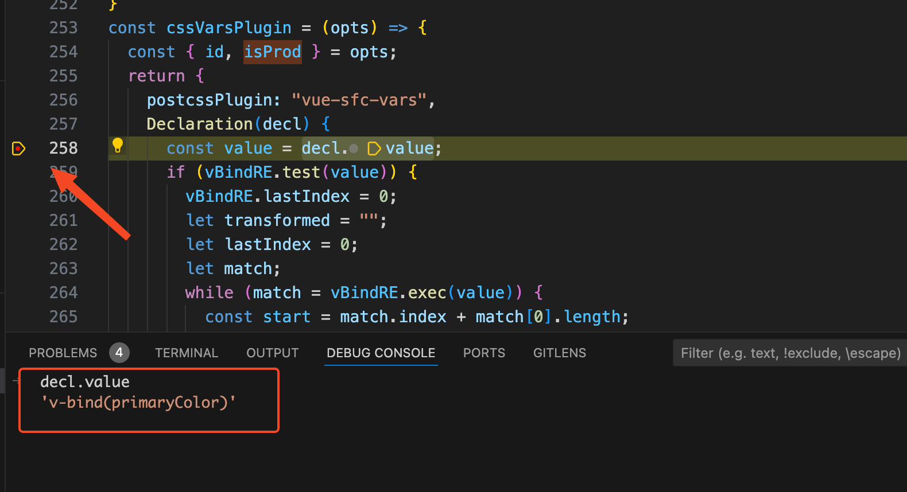The width and height of the screenshot is (907, 492).
Task: Click the breakpoint icon beside line 258
Action: 18,149
